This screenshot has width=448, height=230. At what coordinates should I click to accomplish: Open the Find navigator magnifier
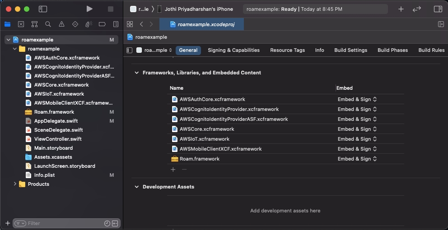[48, 24]
